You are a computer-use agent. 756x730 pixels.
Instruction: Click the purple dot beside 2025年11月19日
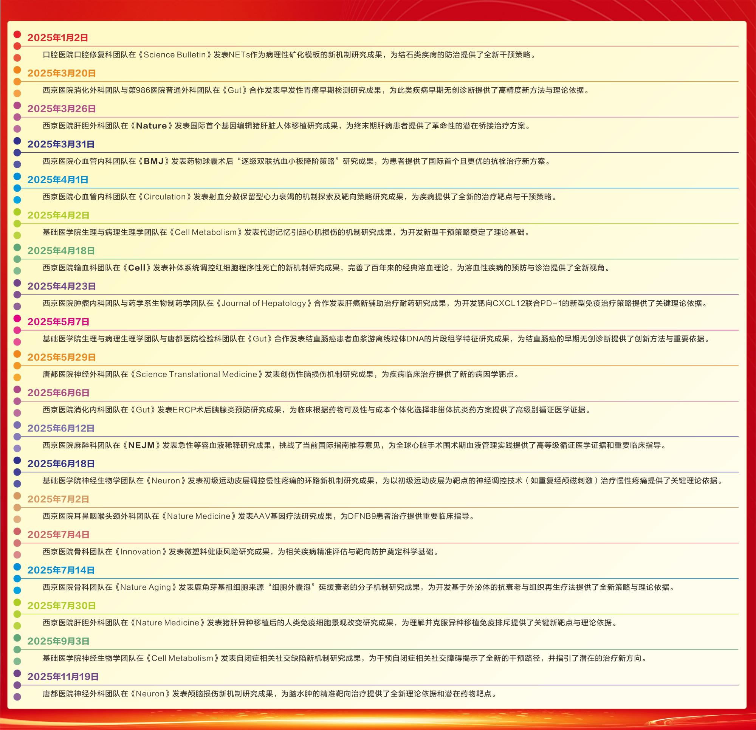pyautogui.click(x=17, y=673)
